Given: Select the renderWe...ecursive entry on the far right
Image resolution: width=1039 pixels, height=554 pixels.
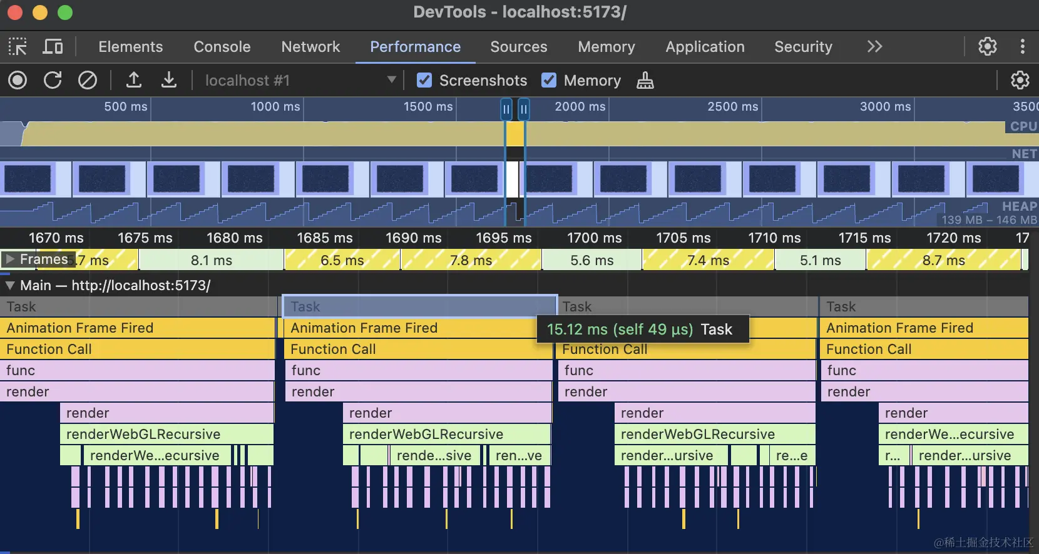Looking at the screenshot, I should click(x=953, y=434).
